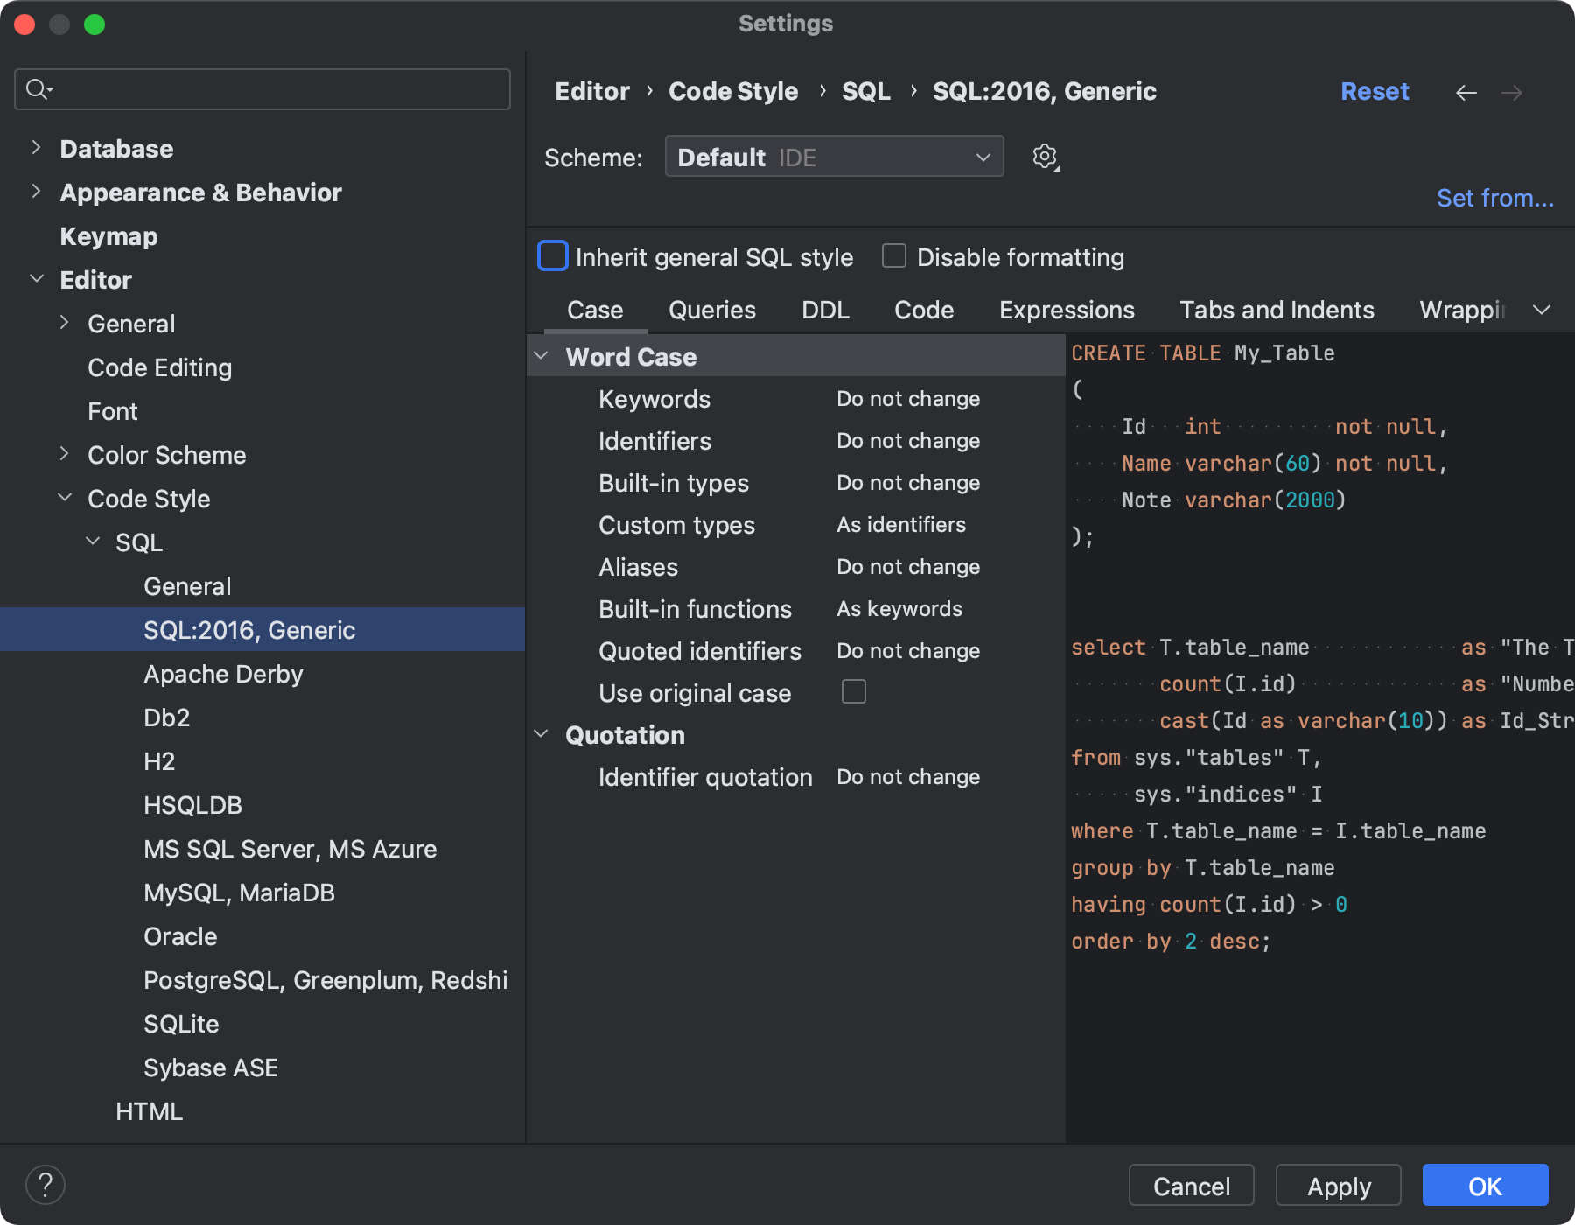Click the back navigation arrow

pyautogui.click(x=1466, y=92)
